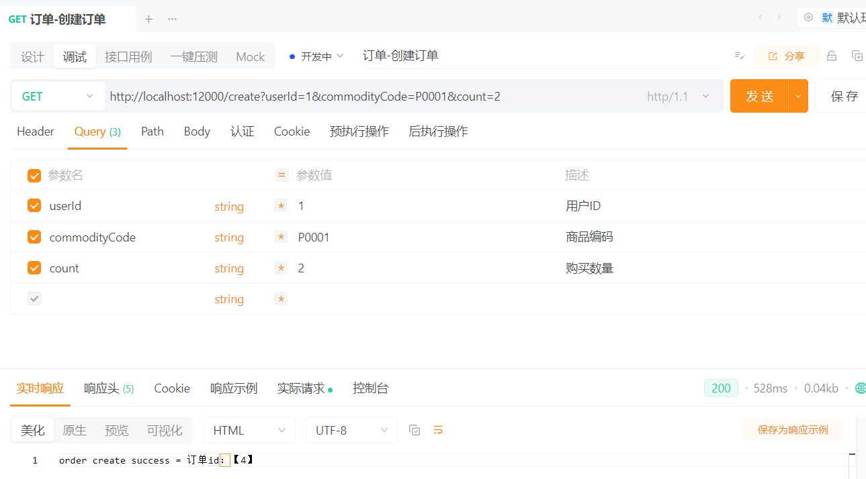
Task: Open the Header tab
Action: click(x=36, y=131)
